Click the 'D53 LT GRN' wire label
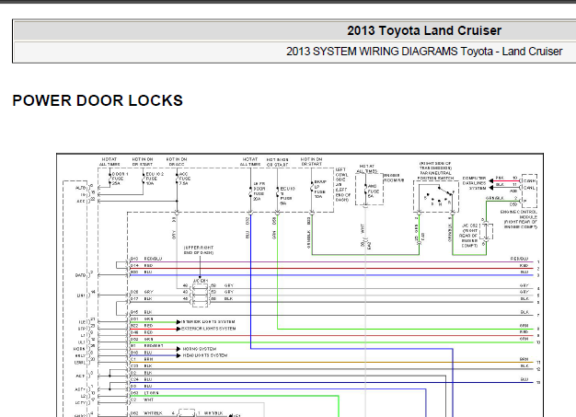The image size is (576, 417). [144, 393]
